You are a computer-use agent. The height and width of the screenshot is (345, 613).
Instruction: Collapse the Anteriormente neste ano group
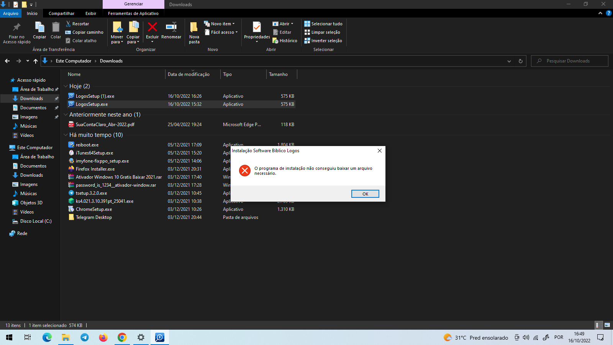66,115
